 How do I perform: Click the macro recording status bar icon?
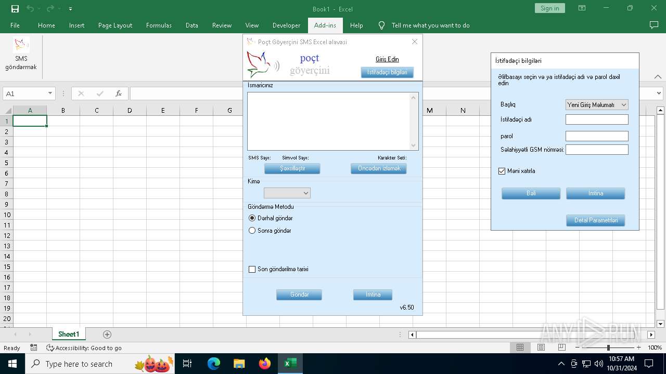34,348
